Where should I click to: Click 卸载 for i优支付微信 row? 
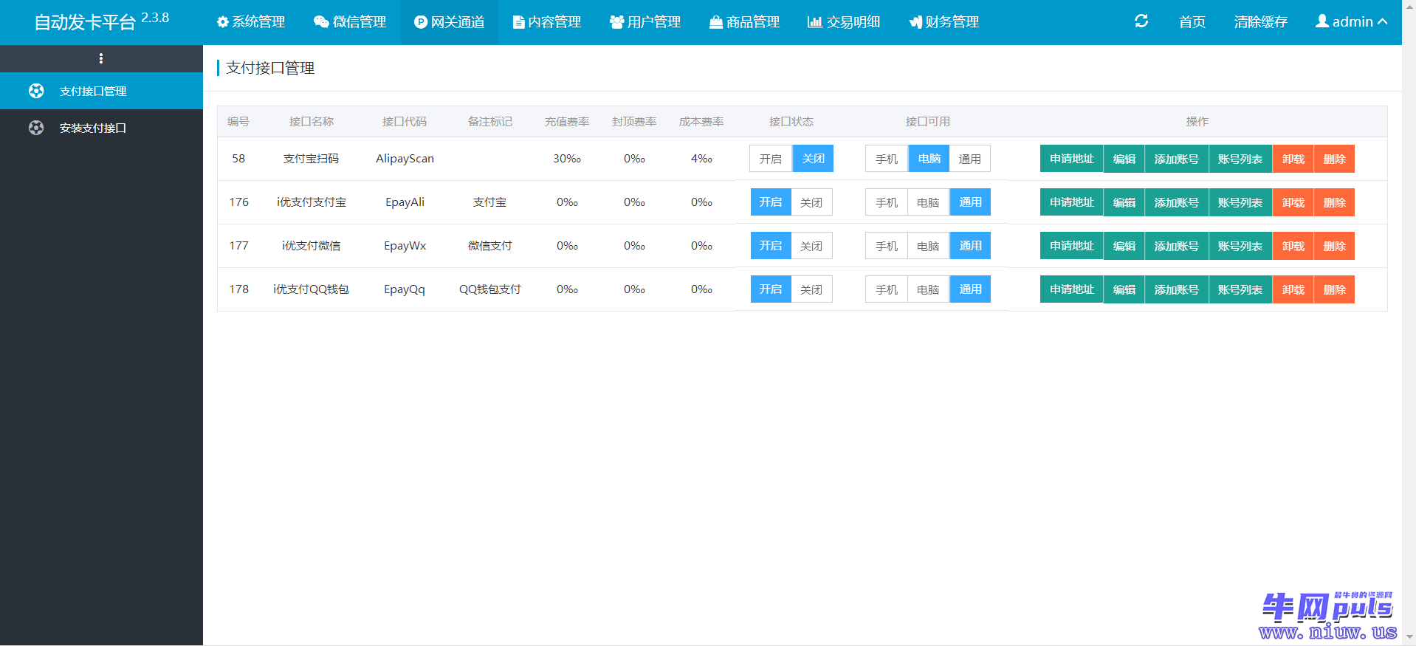1293,246
